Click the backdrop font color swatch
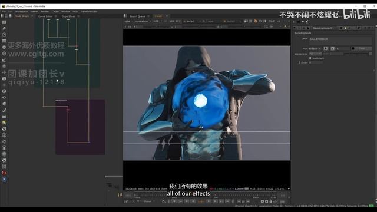Image resolution: width=377 pixels, height=212 pixels. coord(353,48)
